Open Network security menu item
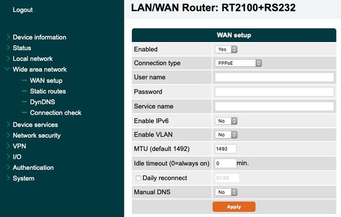Viewport: 341px width, 217px height. [x=36, y=135]
